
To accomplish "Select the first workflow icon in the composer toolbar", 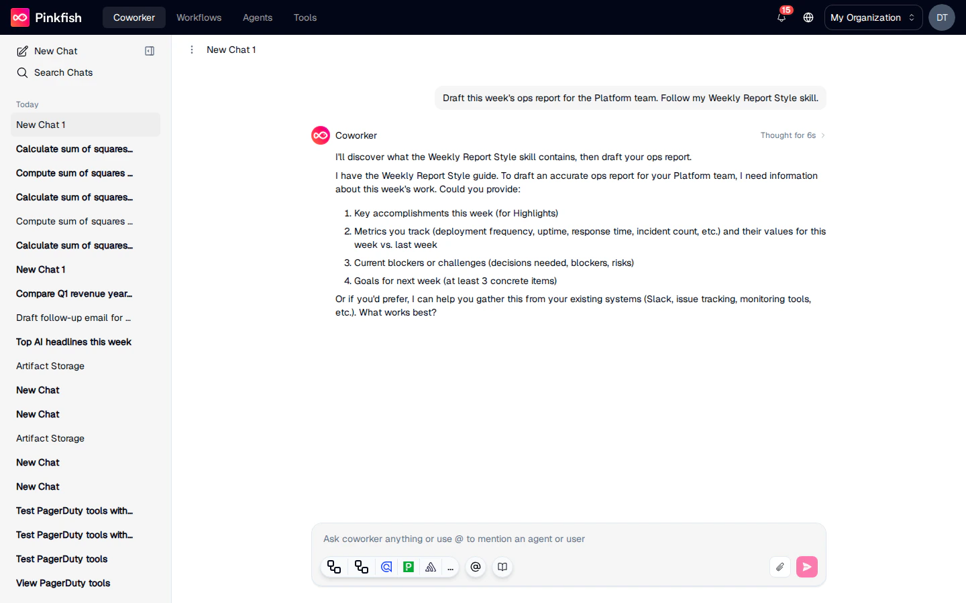I will [334, 567].
